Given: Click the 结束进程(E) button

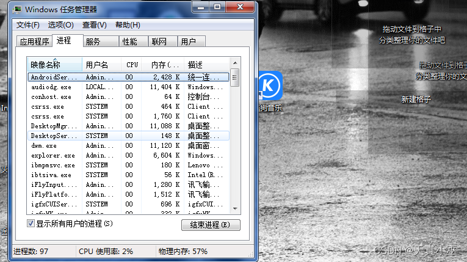Looking at the screenshot, I should (x=211, y=225).
